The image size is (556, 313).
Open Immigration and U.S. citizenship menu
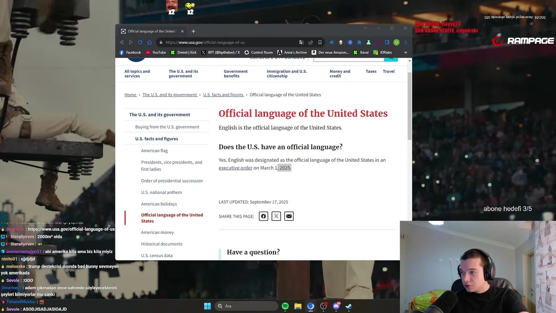click(x=287, y=73)
